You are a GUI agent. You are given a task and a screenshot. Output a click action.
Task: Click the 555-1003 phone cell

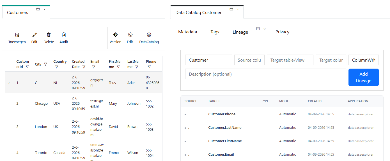[x=150, y=127]
